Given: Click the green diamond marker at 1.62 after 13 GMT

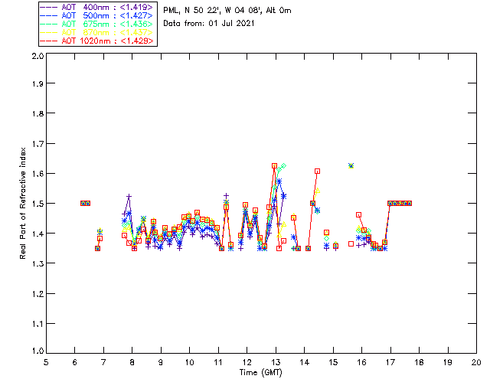Looking at the screenshot, I should pos(283,166).
